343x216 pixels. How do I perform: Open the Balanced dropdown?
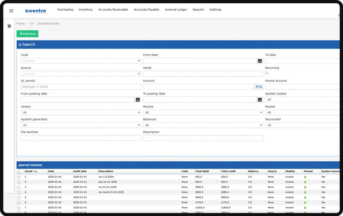click(203, 125)
